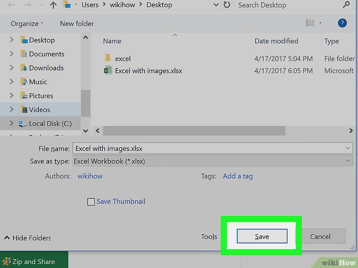Open the Tools dropdown menu

point(209,237)
